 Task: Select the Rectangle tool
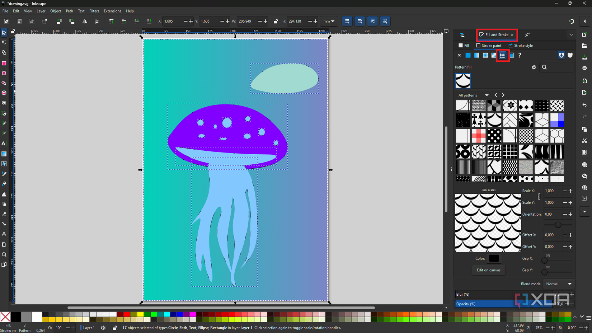point(4,63)
